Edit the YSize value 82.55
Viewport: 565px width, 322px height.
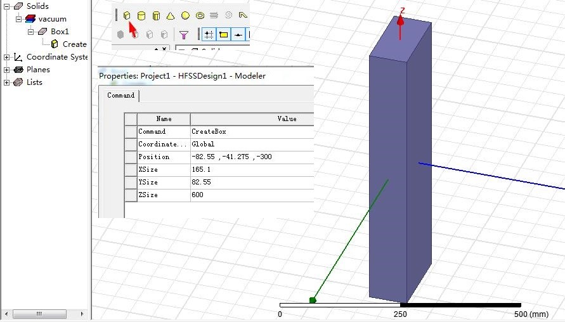(252, 182)
